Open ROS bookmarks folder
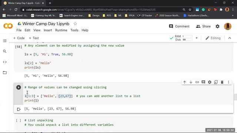The height and width of the screenshot is (133, 237). point(107,16)
